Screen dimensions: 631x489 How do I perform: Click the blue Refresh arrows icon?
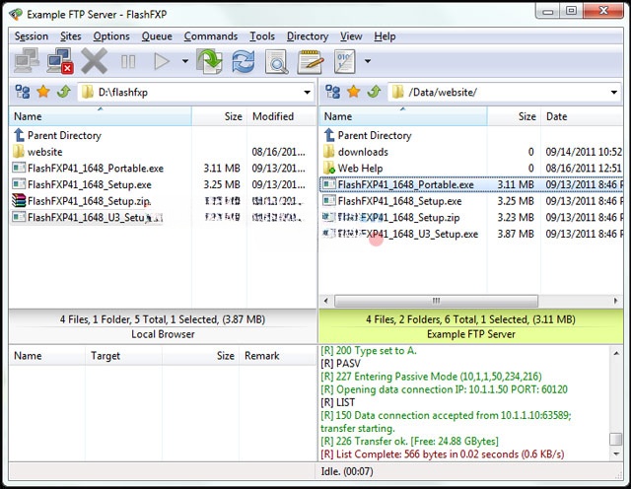(x=244, y=61)
